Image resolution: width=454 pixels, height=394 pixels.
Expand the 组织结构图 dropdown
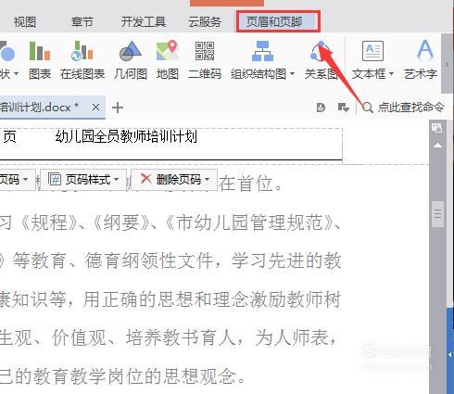pyautogui.click(x=292, y=74)
